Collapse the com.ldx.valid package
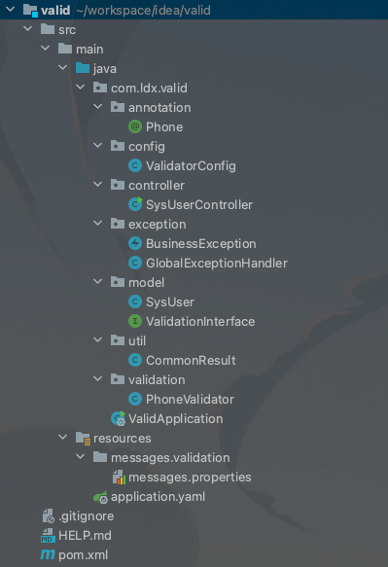 click(x=81, y=88)
